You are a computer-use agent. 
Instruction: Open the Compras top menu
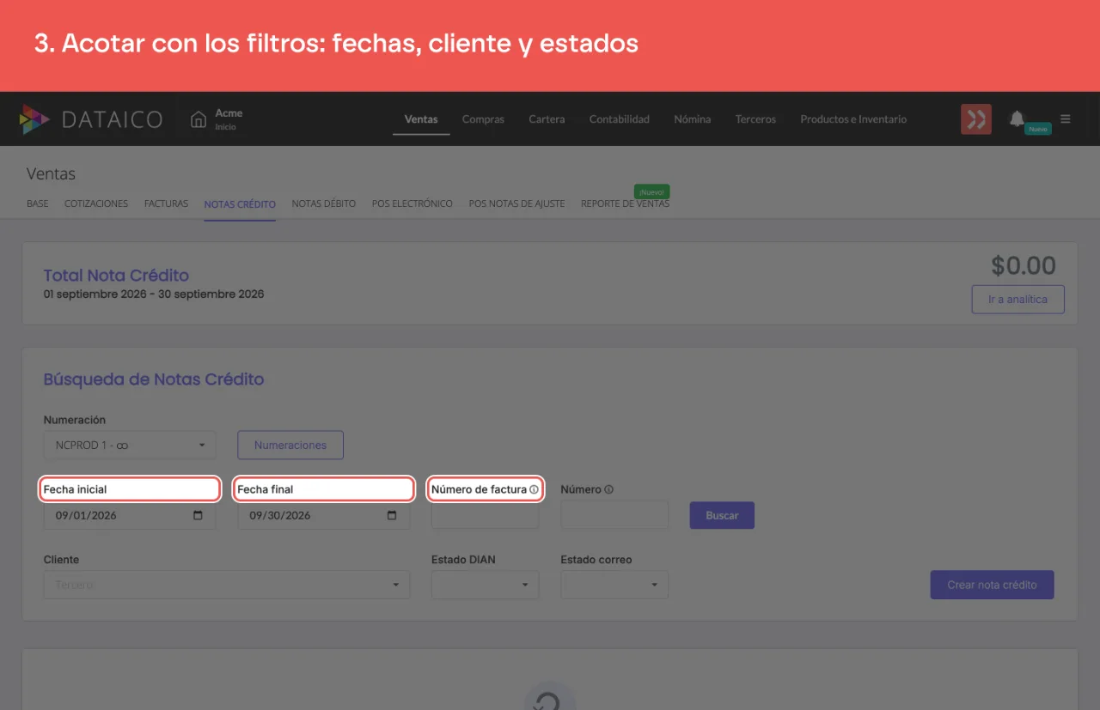click(x=483, y=119)
